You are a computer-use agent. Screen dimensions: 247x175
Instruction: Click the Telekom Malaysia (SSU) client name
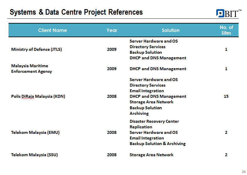34,155
